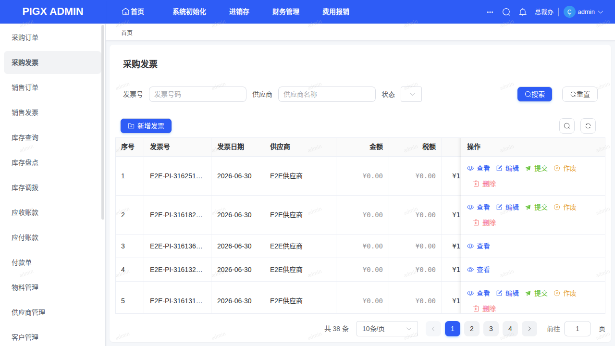Screen dimensions: 615x346
Task: Select 销售订单 in sidebar
Action: (x=52, y=87)
